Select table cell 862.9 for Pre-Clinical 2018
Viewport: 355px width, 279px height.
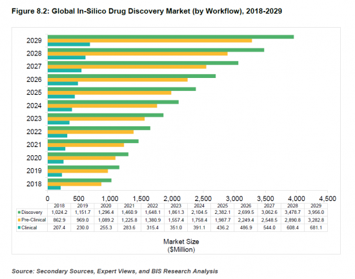(x=59, y=220)
